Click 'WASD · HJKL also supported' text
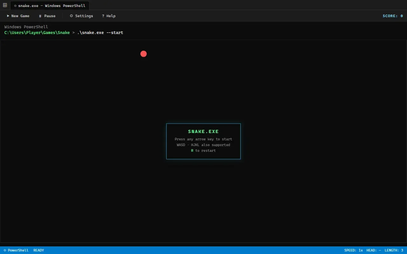This screenshot has width=407, height=254. click(203, 145)
